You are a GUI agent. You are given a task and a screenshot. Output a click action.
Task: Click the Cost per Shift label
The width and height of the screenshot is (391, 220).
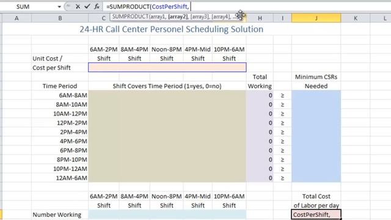pos(51,68)
